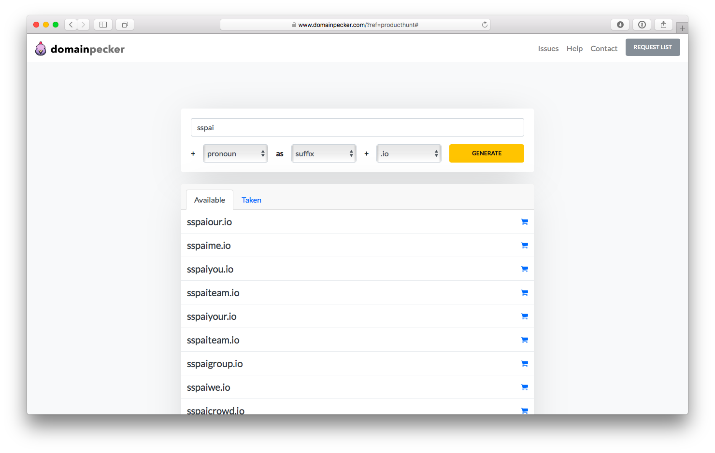Click the cart icon for sspaiyou.io
Screen dimensions: 715x453
point(524,269)
